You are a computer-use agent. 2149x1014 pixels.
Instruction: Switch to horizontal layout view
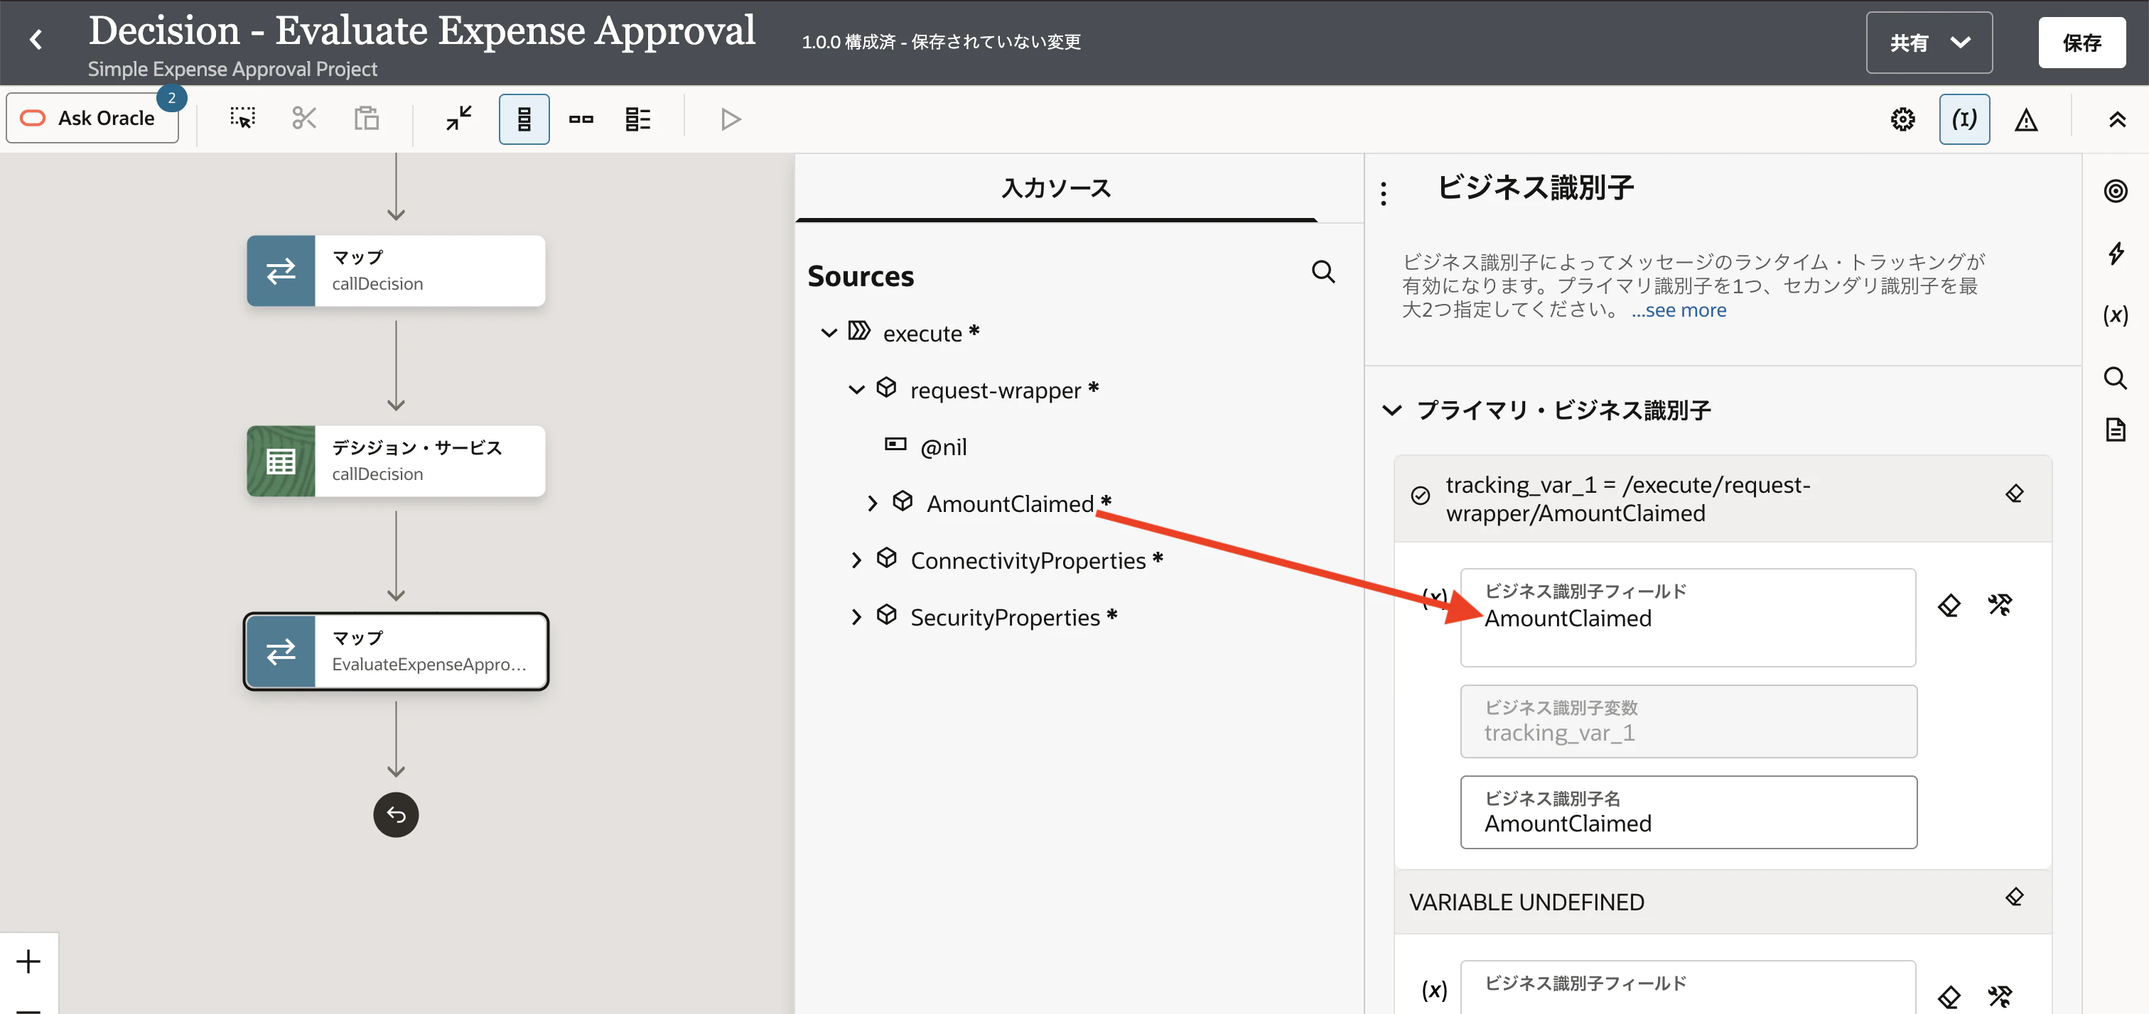point(581,119)
